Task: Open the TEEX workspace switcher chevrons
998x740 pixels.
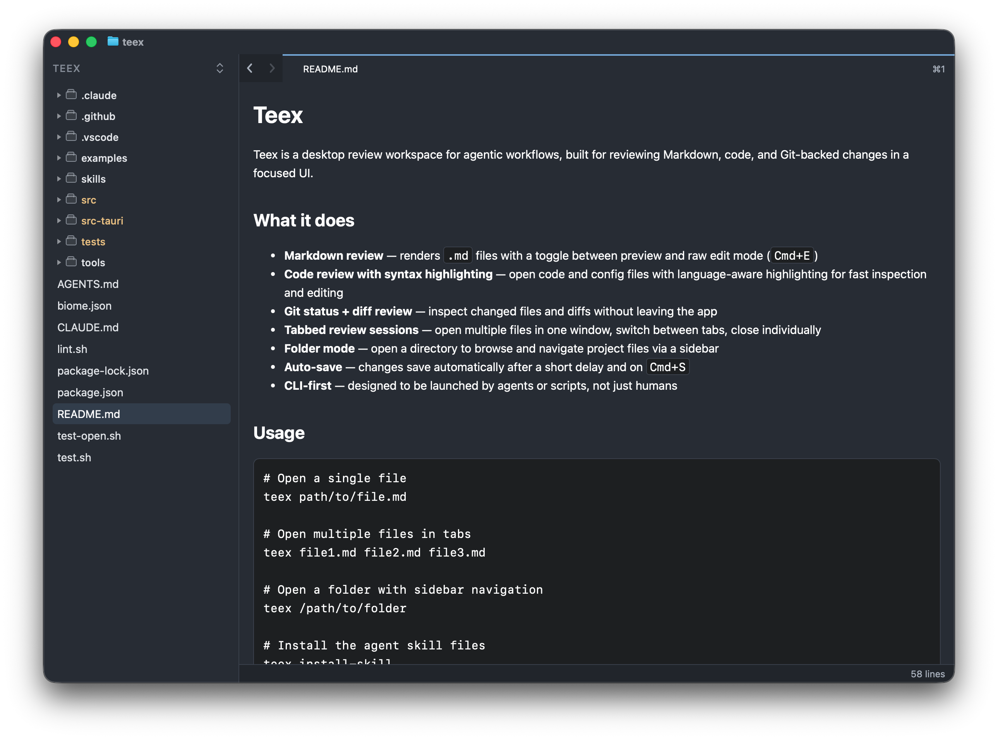Action: 219,68
